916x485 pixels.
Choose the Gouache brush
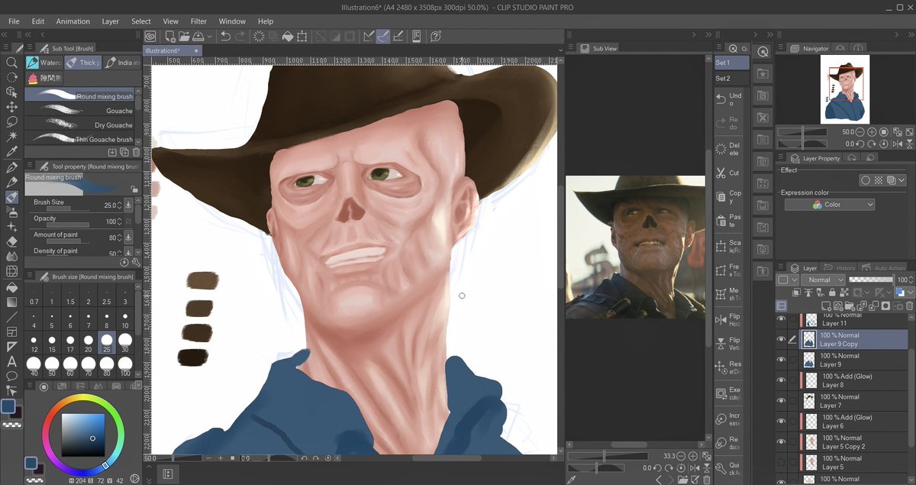tap(79, 111)
